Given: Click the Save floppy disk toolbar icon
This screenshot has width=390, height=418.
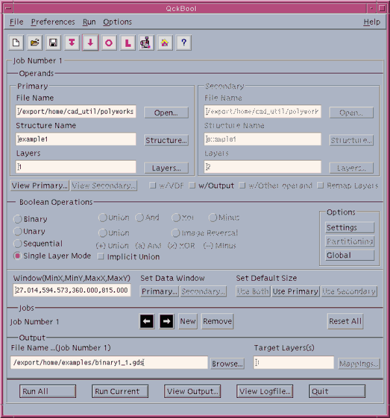Looking at the screenshot, I should 53,43.
